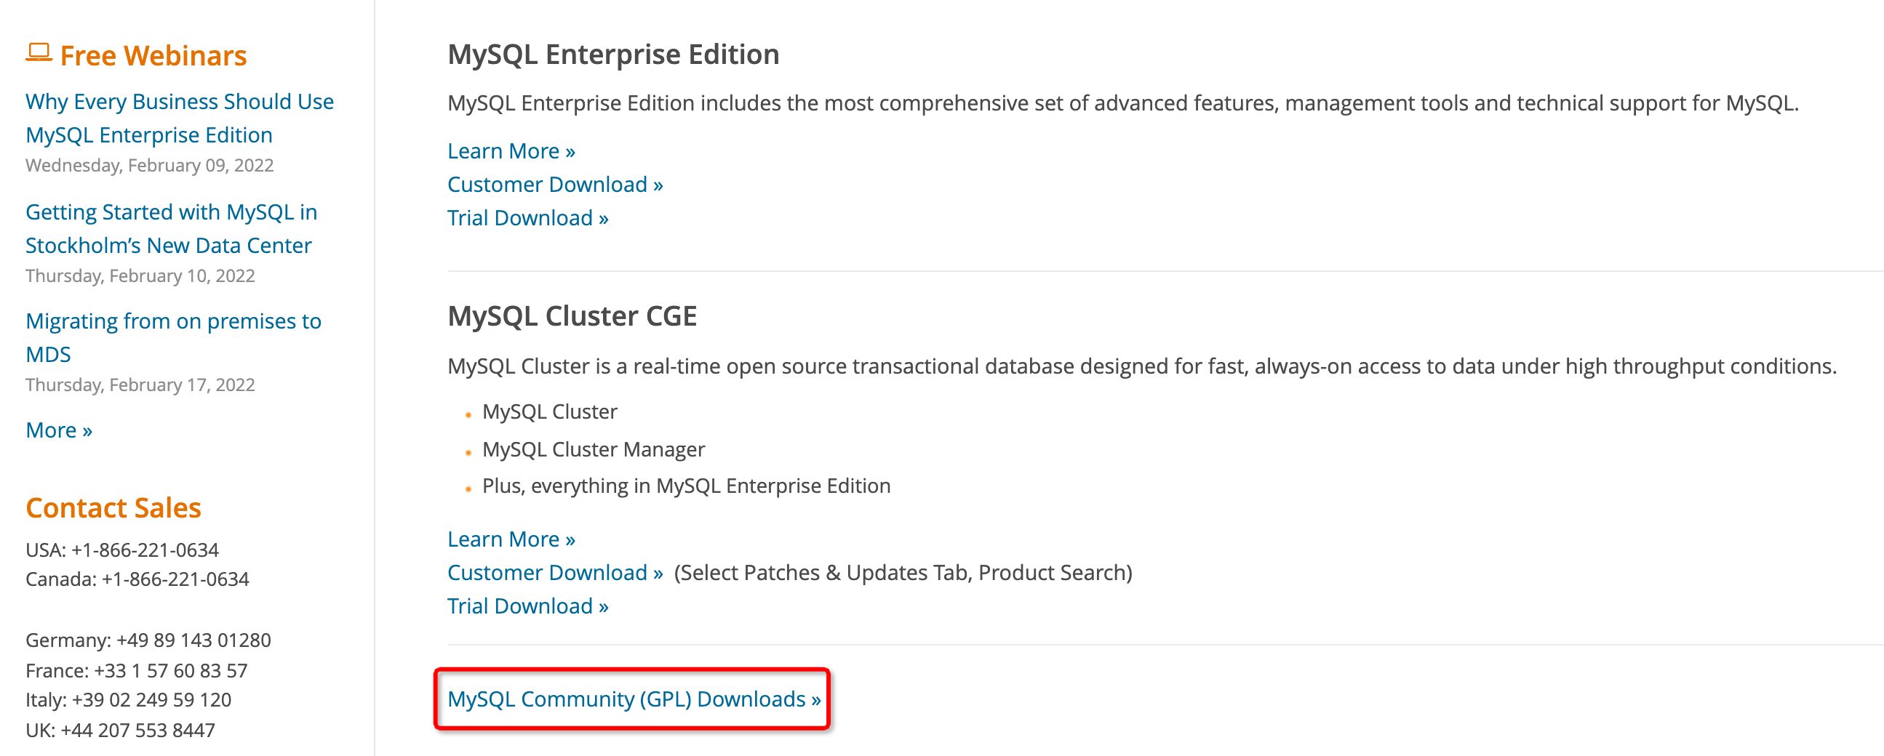Image resolution: width=1884 pixels, height=756 pixels.
Task: Click Learn More under MySQL Enterprise Edition
Action: pos(511,150)
